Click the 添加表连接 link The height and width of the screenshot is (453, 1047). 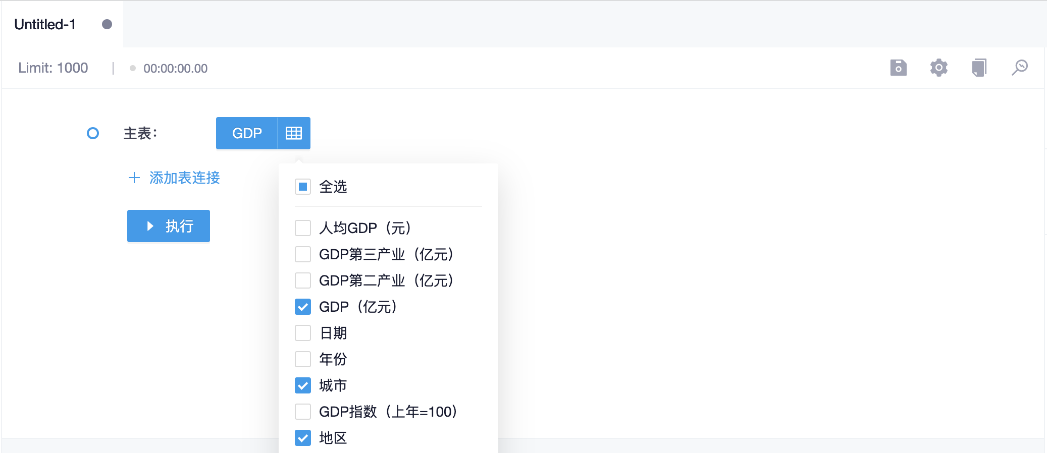(184, 178)
